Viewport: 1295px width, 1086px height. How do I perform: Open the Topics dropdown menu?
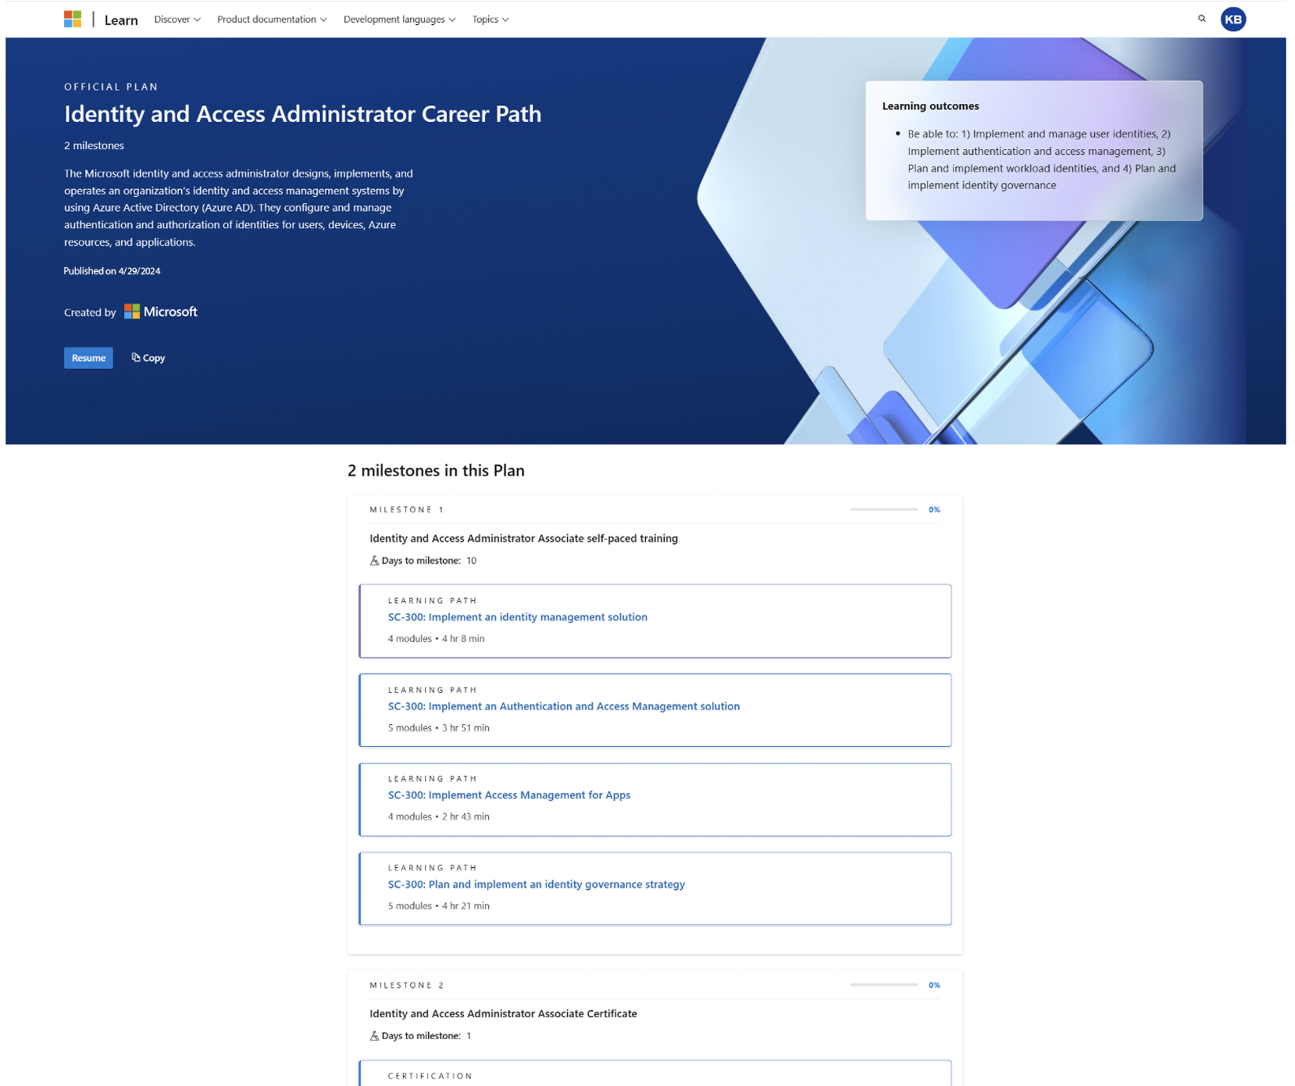point(492,18)
